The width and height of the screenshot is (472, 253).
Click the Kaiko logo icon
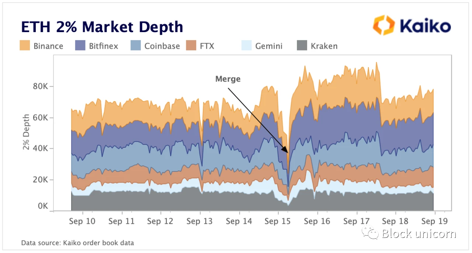click(384, 25)
